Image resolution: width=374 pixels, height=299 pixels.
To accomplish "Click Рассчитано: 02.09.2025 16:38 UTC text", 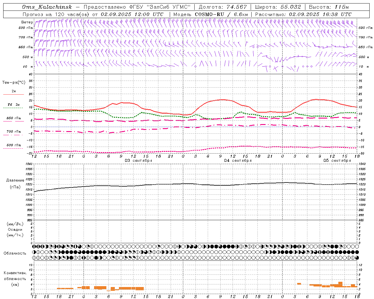I will point(303,14).
